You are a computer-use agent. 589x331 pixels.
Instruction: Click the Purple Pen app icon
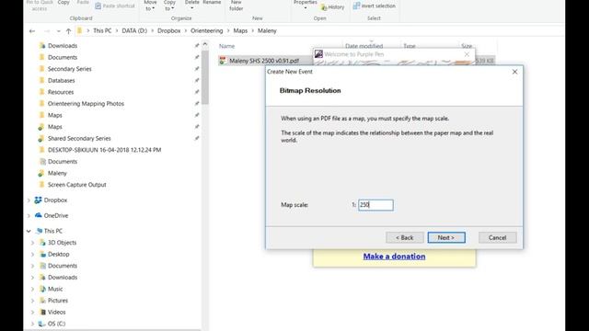pos(318,54)
